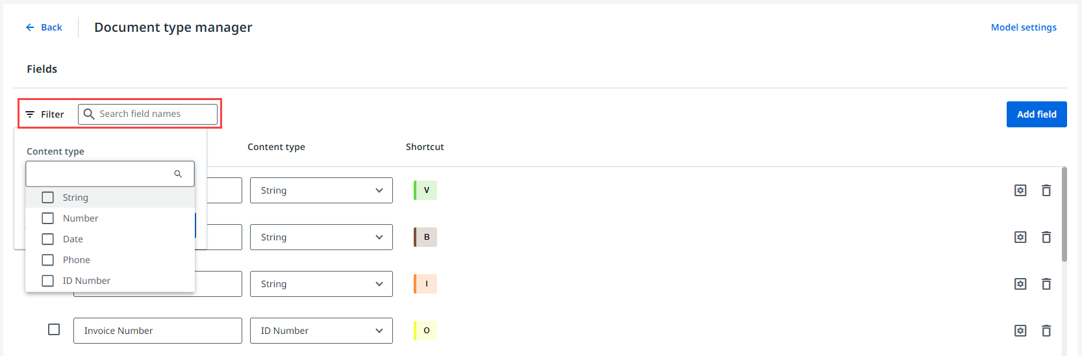This screenshot has height=356, width=1082.
Task: Open the Model settings link
Action: pyautogui.click(x=1023, y=27)
